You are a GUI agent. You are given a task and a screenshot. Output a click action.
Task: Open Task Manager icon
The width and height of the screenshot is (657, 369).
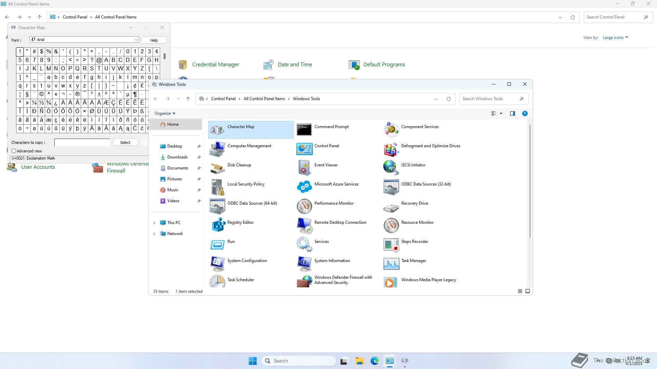(391, 263)
